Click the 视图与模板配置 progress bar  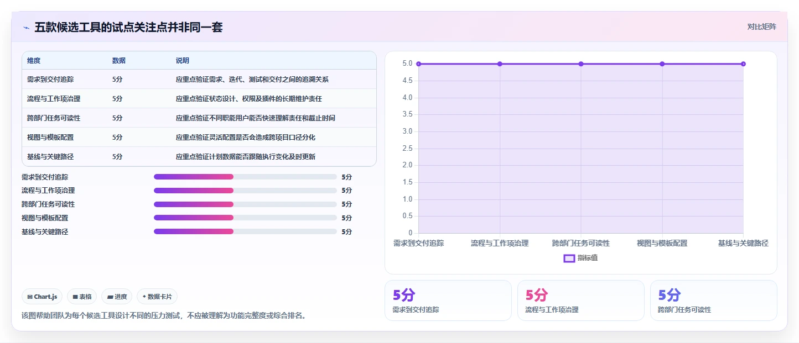point(245,218)
